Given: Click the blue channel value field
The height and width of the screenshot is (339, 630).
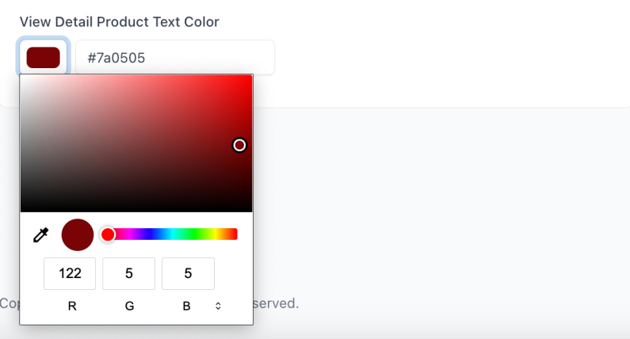Looking at the screenshot, I should point(188,273).
